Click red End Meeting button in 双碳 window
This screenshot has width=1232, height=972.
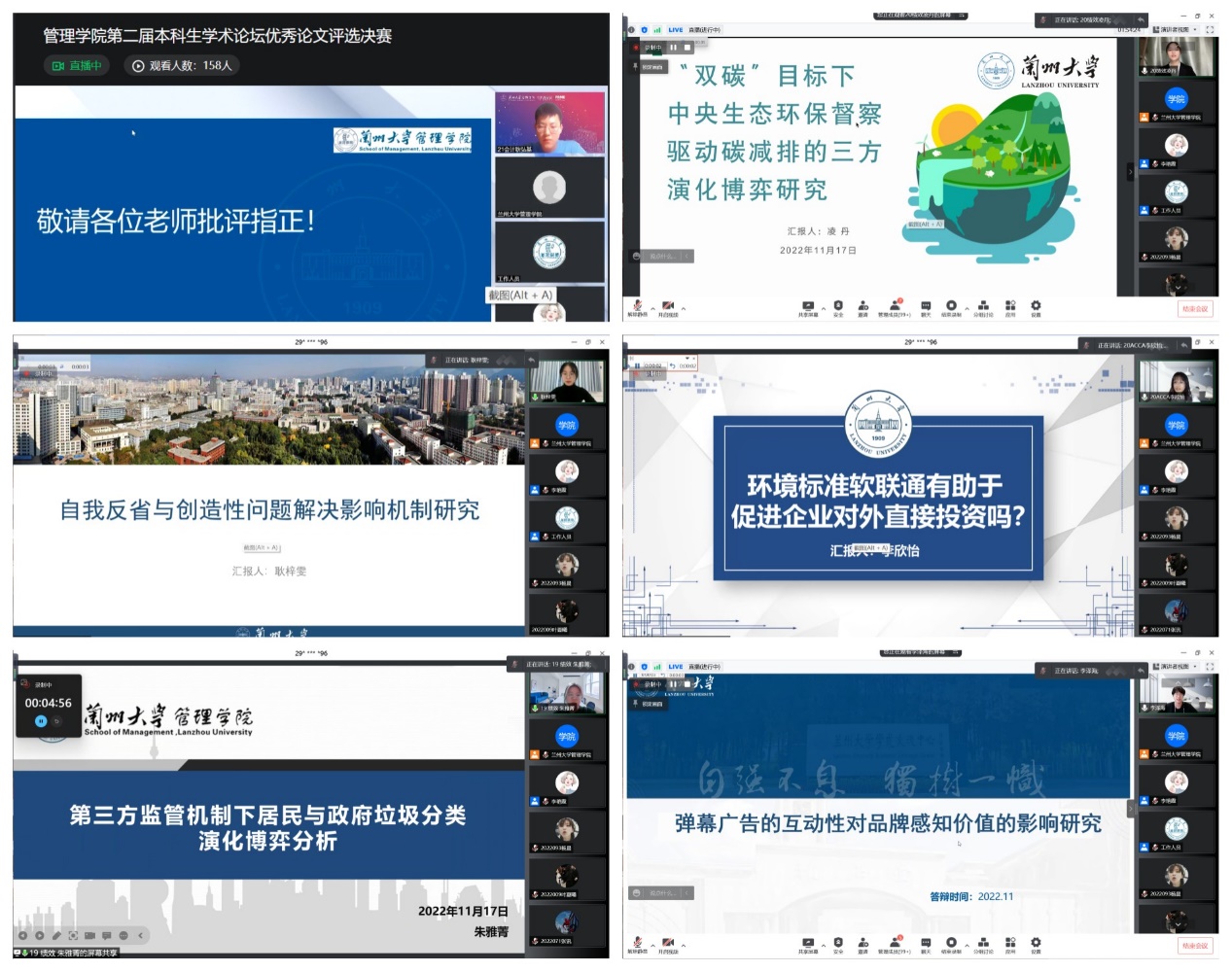pyautogui.click(x=1194, y=309)
